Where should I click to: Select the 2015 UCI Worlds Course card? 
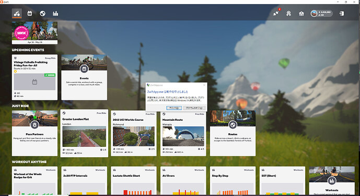click(134, 133)
